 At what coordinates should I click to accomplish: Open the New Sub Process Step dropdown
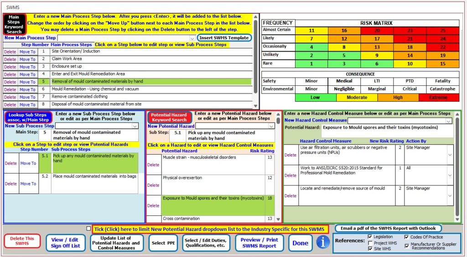(135, 126)
